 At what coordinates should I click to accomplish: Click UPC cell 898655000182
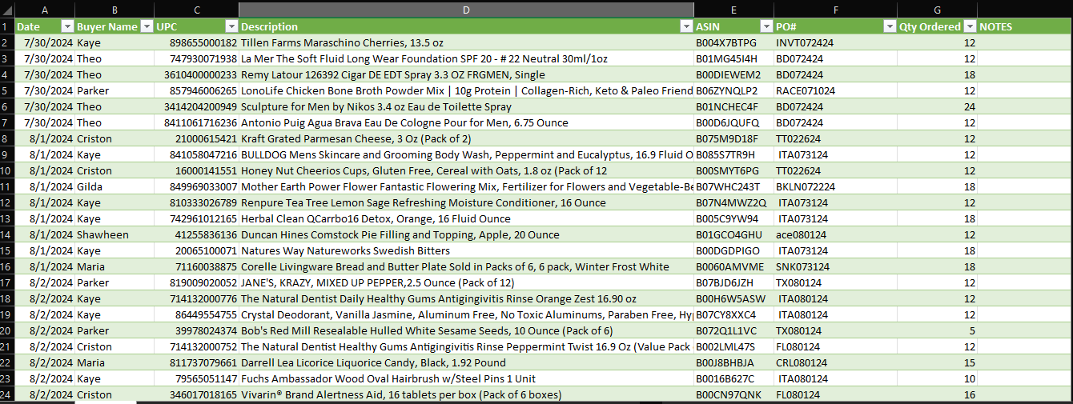(196, 42)
